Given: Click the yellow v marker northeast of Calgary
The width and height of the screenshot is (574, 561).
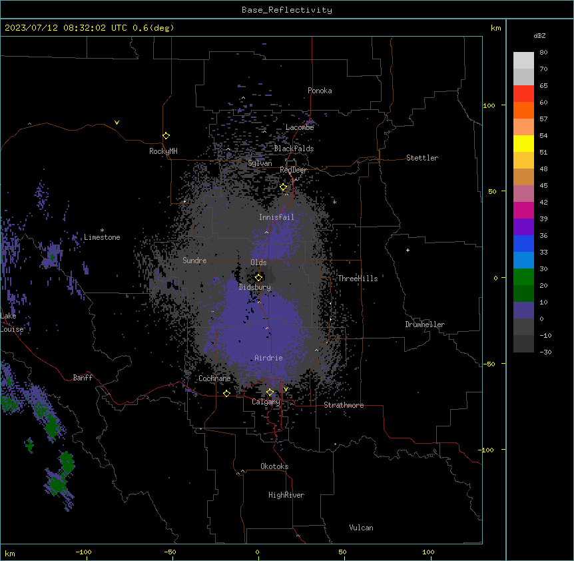Looking at the screenshot, I should (x=286, y=389).
